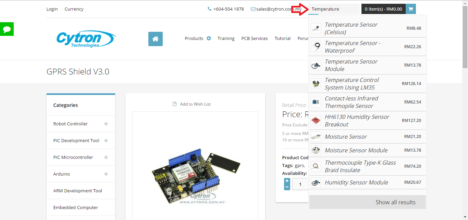Select ARM Development Tool category
The image size is (468, 220).
pyautogui.click(x=78, y=191)
